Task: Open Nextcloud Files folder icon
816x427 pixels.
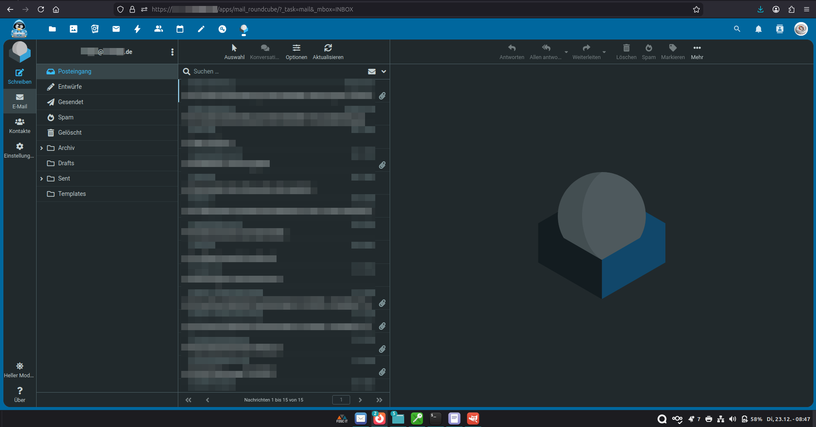Action: click(52, 29)
